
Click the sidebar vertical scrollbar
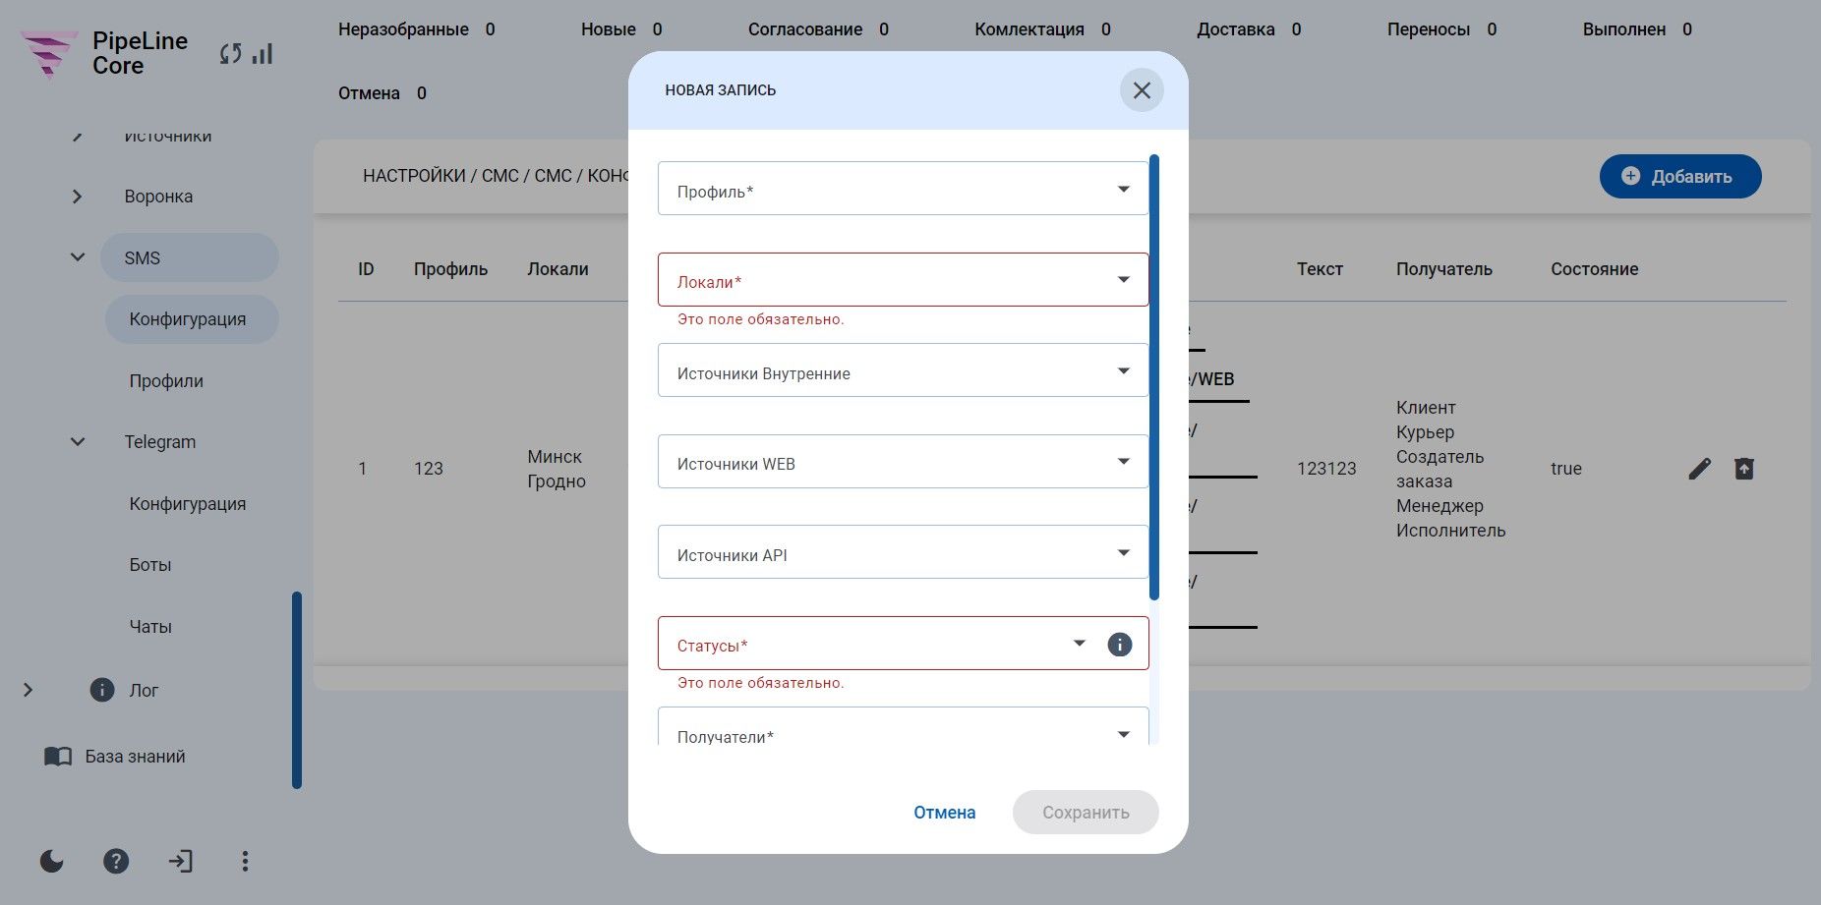click(297, 690)
